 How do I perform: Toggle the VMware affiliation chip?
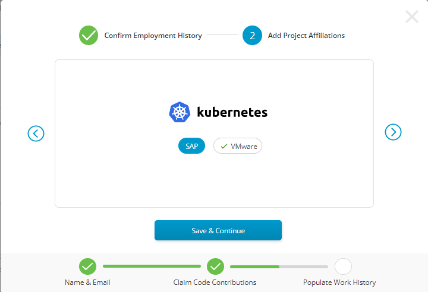pos(238,146)
